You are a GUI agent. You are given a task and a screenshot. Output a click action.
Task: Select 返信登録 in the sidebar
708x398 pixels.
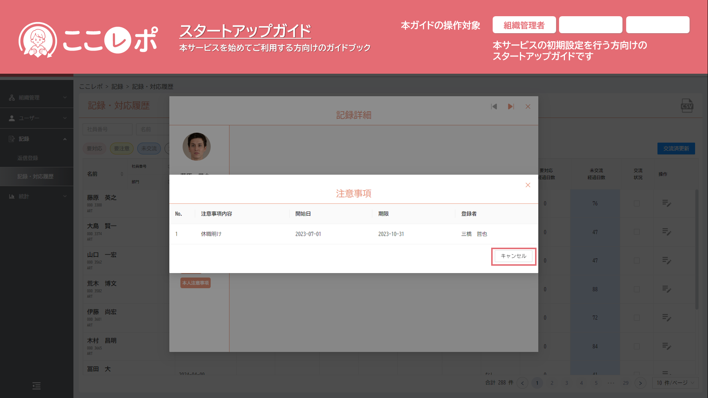pos(28,158)
